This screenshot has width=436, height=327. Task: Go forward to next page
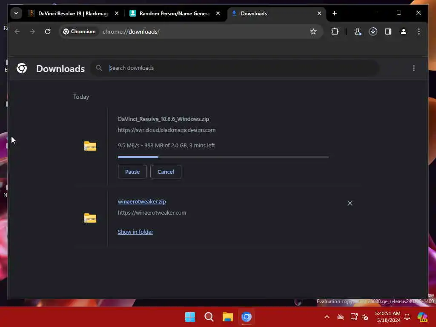32,32
